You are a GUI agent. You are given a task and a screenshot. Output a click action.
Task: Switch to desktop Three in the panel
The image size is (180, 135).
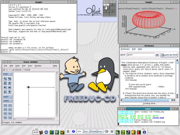93,131
